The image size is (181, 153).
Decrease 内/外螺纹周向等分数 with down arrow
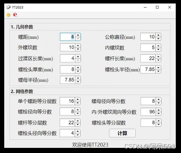(x=158, y=114)
